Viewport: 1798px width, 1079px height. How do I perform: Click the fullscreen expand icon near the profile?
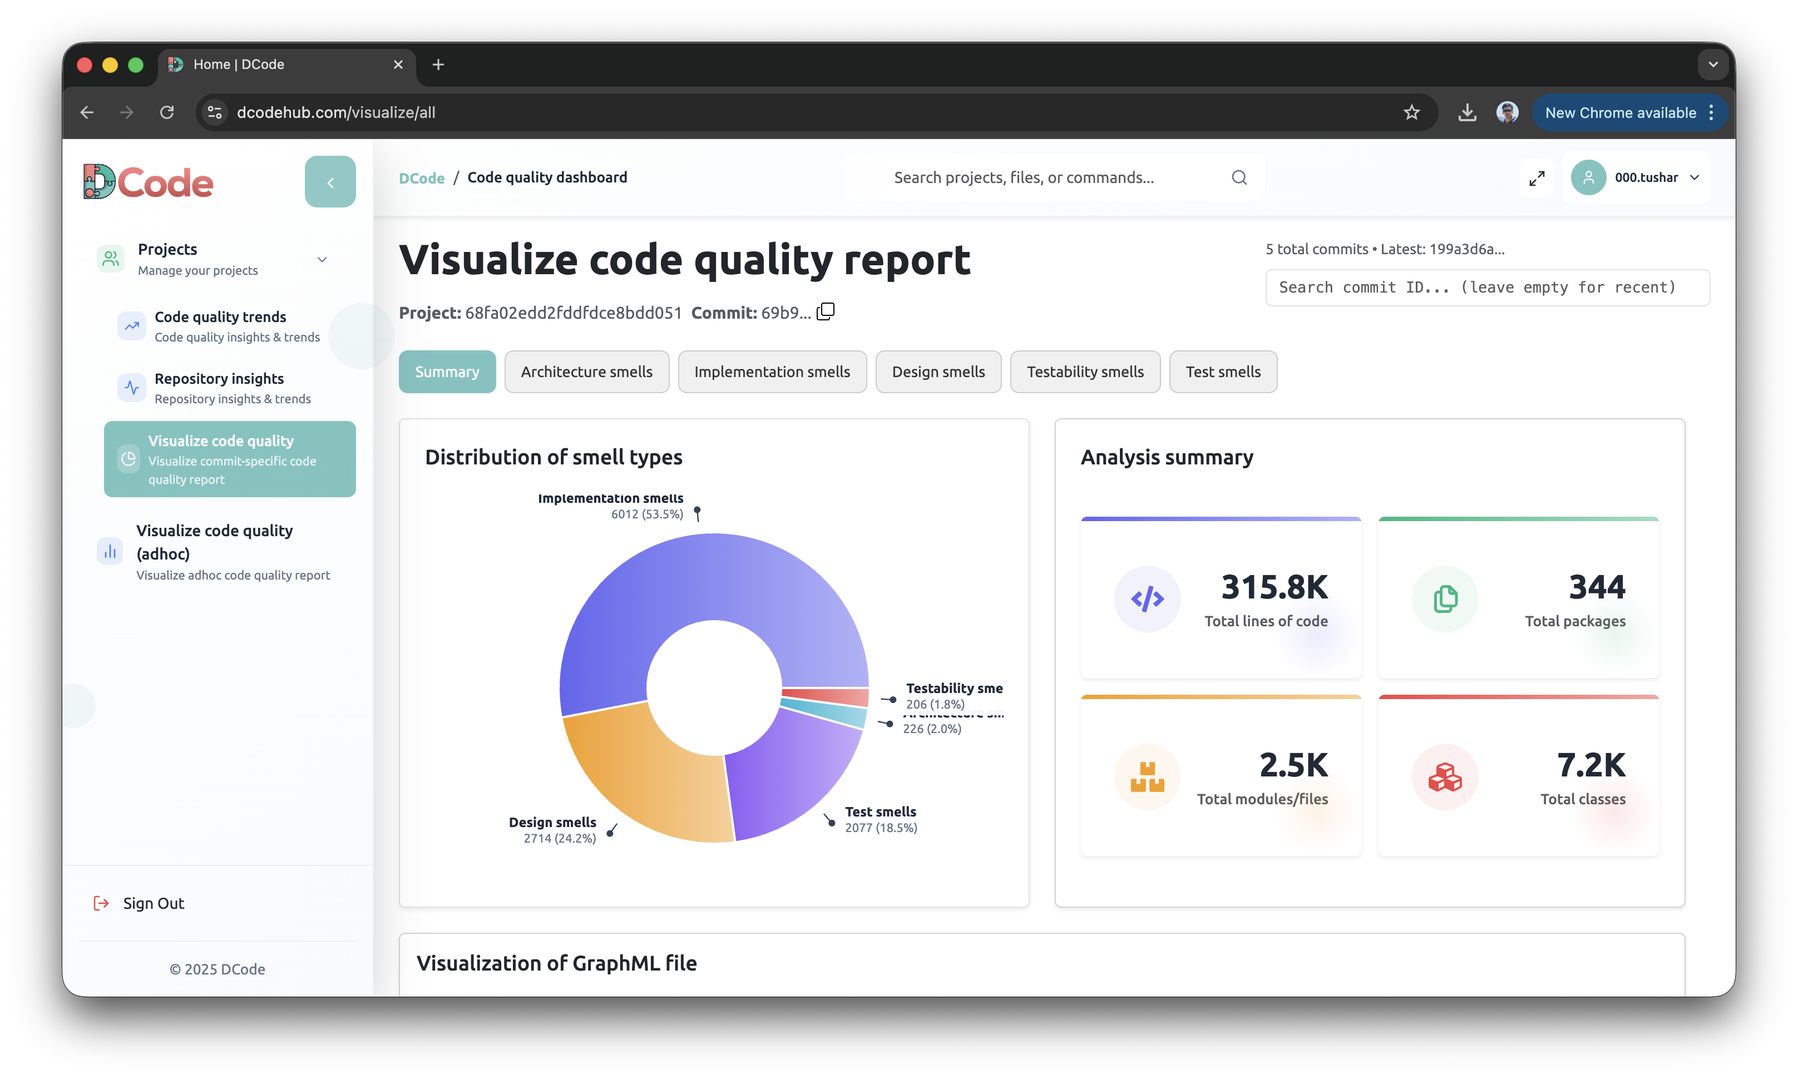tap(1537, 177)
